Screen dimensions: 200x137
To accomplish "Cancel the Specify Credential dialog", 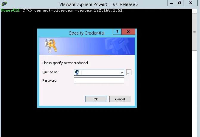I will click(x=120, y=99).
